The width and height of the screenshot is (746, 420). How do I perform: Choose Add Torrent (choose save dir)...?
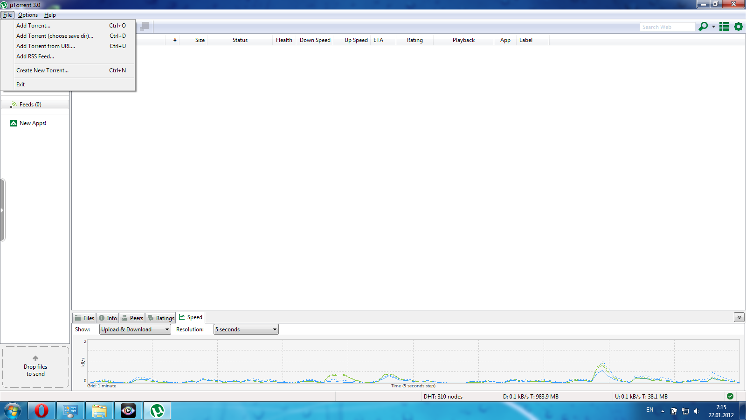click(x=68, y=36)
